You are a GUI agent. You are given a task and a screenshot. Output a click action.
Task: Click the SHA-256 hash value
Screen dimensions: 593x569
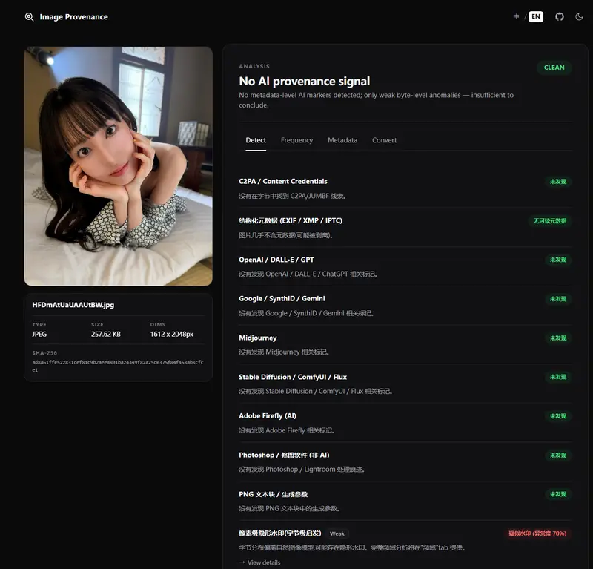pyautogui.click(x=118, y=366)
